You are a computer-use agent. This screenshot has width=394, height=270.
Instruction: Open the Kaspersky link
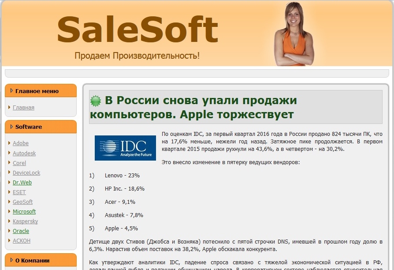click(x=26, y=221)
